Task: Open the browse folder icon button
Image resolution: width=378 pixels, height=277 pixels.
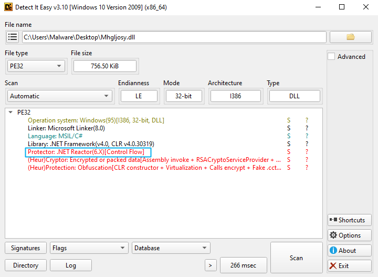Action: coord(350,37)
